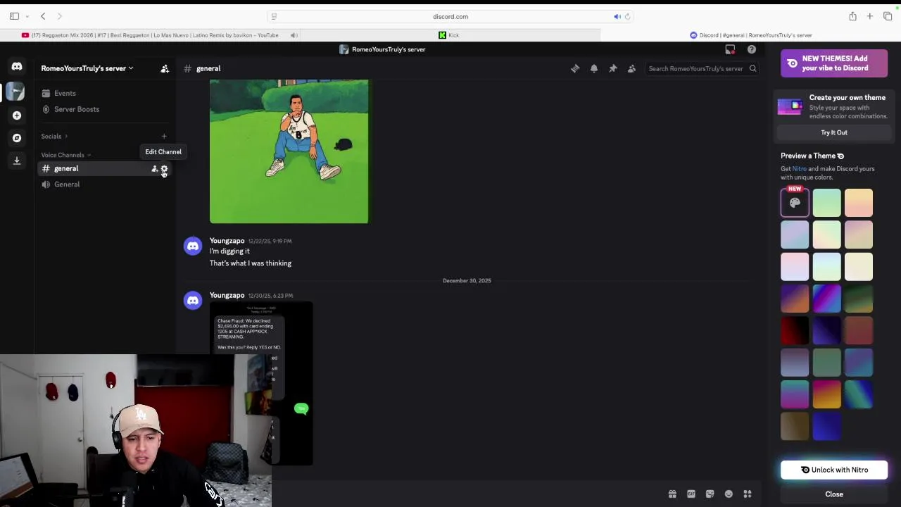
Task: Invite people icon next to server name
Action: tap(165, 68)
